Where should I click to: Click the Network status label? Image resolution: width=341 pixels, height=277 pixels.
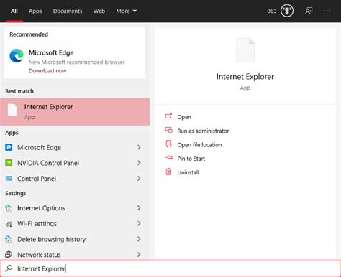(39, 255)
